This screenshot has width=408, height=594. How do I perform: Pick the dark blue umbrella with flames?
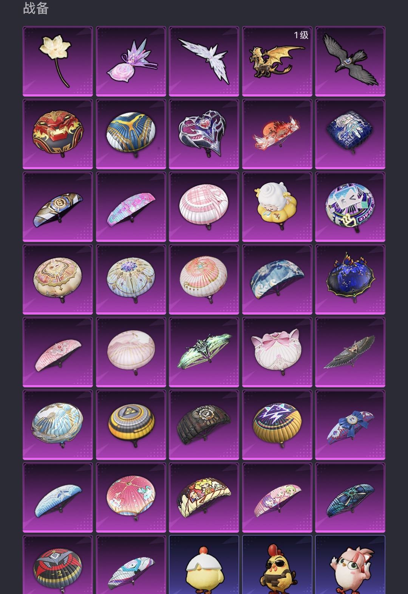[350, 279]
